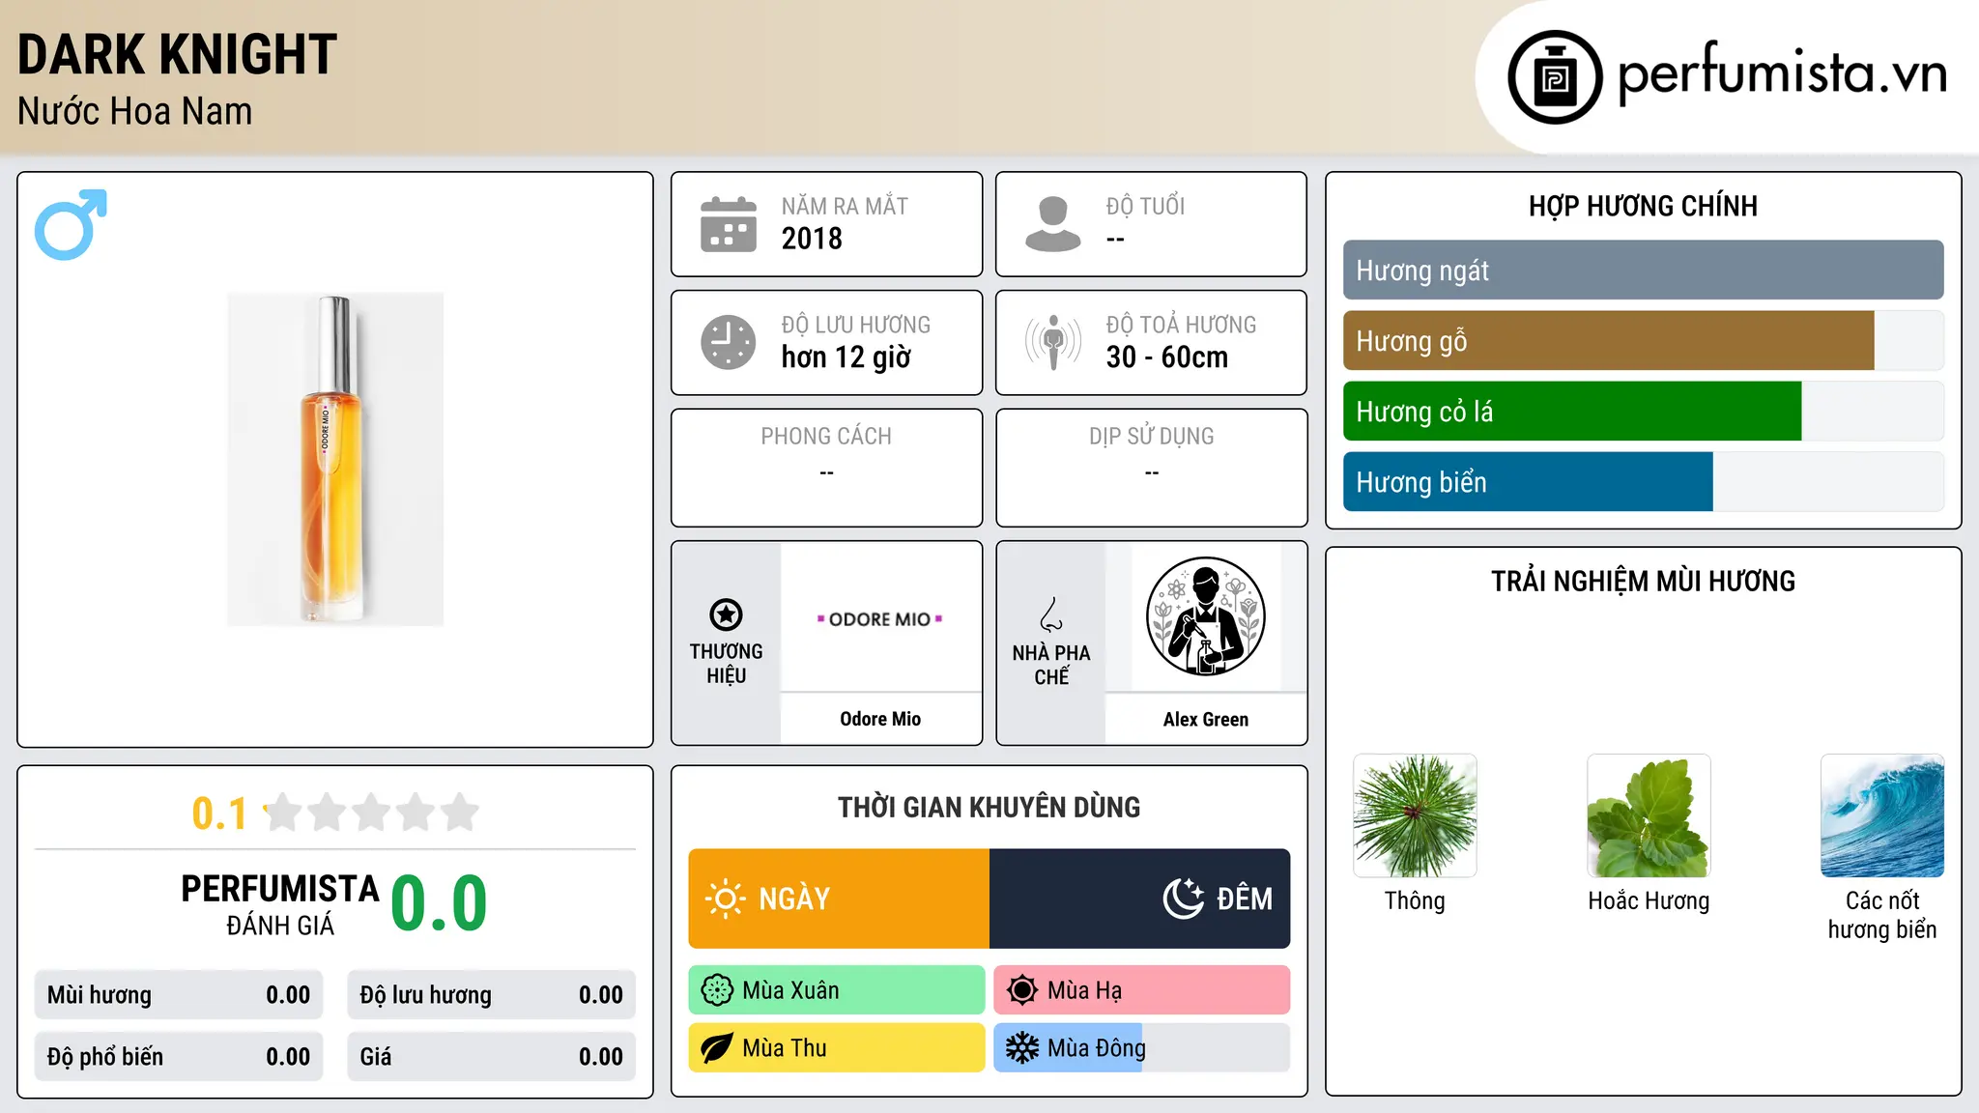Click the 30 - 60cm sillage value

1166,357
